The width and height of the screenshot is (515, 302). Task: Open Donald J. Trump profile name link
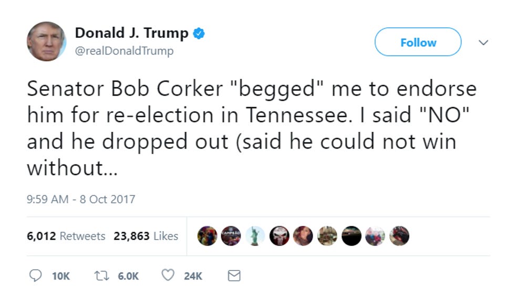tap(131, 33)
